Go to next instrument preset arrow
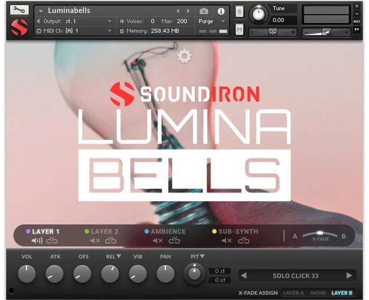This screenshot has height=300, width=369. point(188,11)
